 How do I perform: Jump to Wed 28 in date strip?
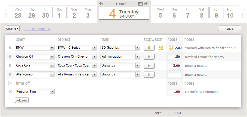click(18, 13)
